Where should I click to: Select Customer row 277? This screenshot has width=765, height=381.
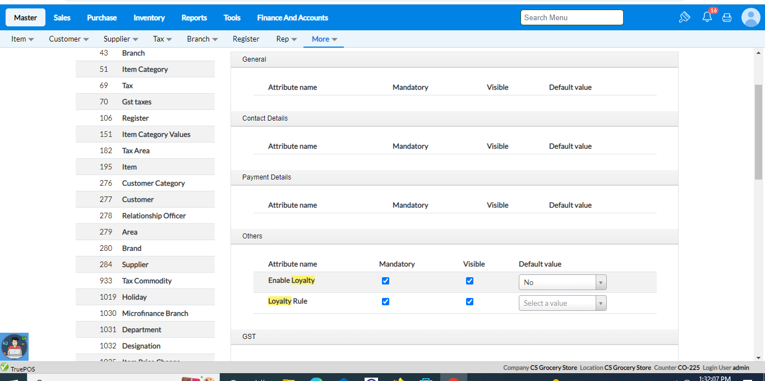point(145,199)
